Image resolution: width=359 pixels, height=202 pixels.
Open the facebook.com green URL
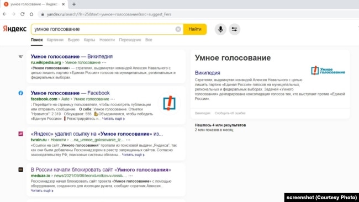click(x=44, y=99)
